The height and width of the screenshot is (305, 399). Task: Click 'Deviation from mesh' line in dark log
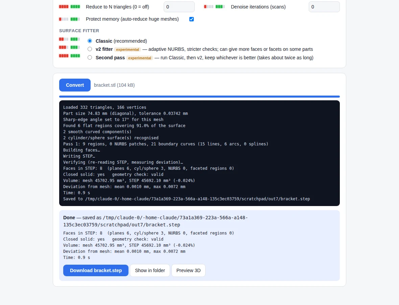124,187
